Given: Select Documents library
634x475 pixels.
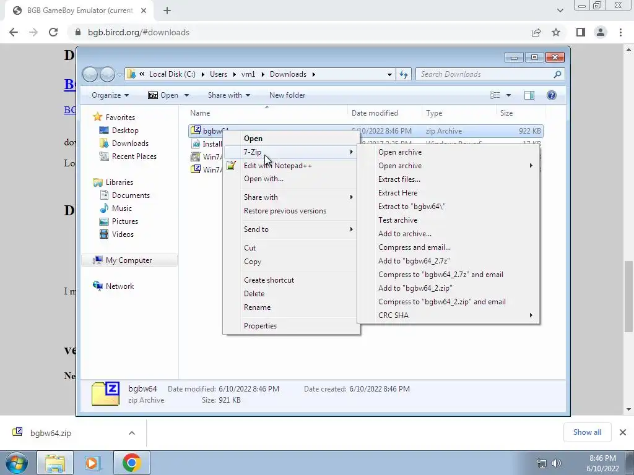Looking at the screenshot, I should 131,195.
